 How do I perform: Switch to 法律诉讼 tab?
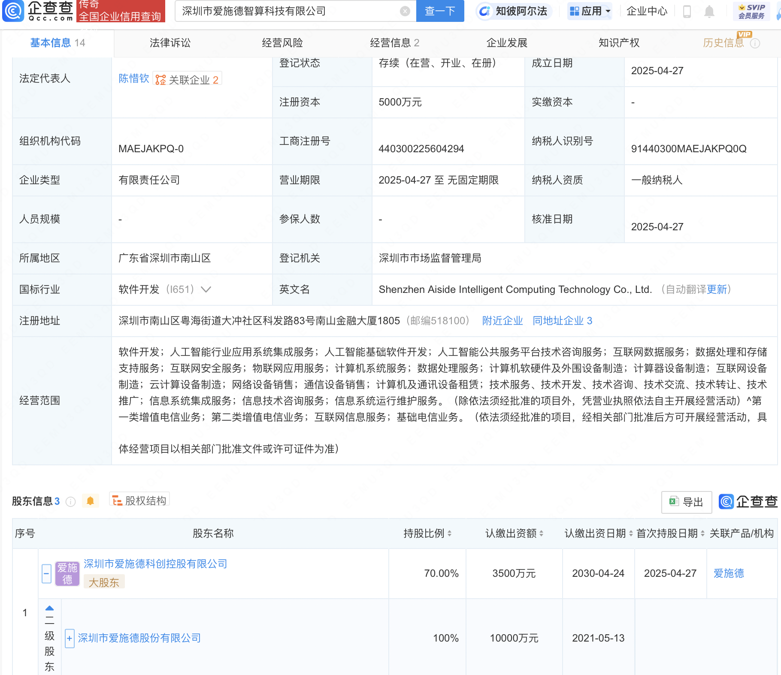pos(170,42)
